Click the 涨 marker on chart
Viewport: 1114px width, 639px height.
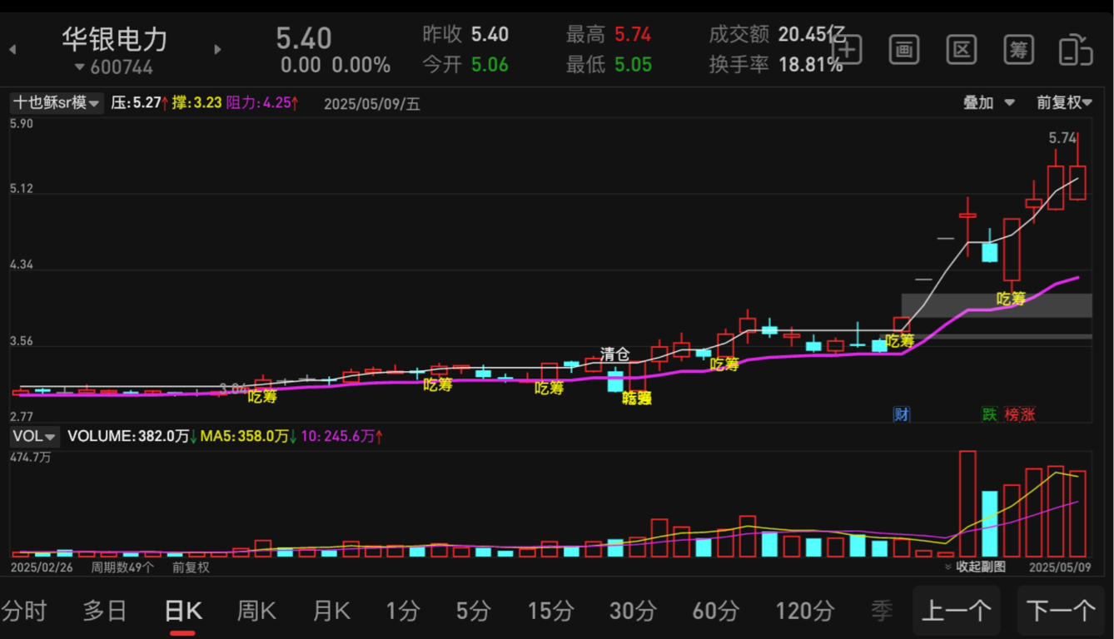point(1028,414)
